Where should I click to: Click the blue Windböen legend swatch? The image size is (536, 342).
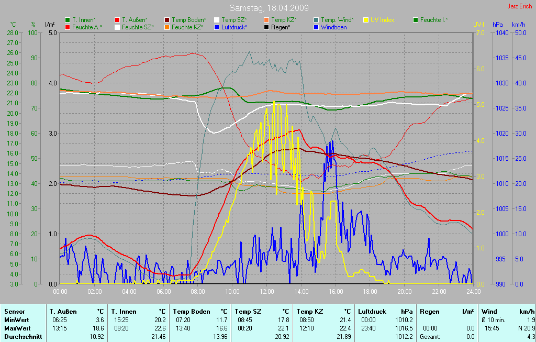pos(316,27)
